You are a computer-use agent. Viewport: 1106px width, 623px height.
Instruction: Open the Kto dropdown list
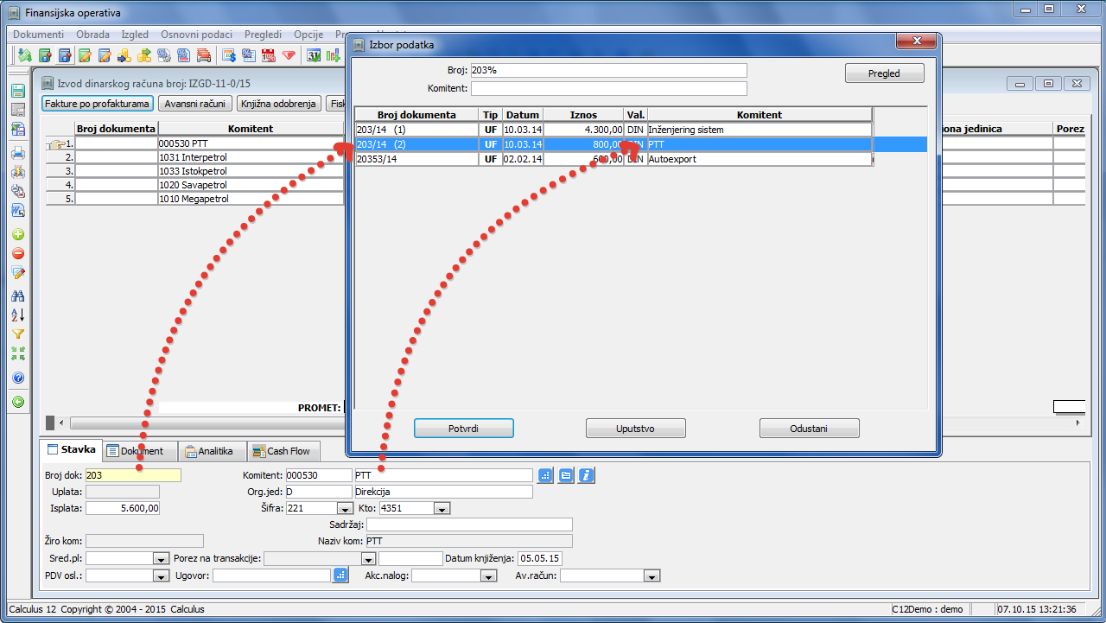pyautogui.click(x=442, y=509)
